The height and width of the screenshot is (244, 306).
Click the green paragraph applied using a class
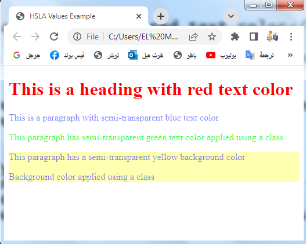[x=146, y=137]
